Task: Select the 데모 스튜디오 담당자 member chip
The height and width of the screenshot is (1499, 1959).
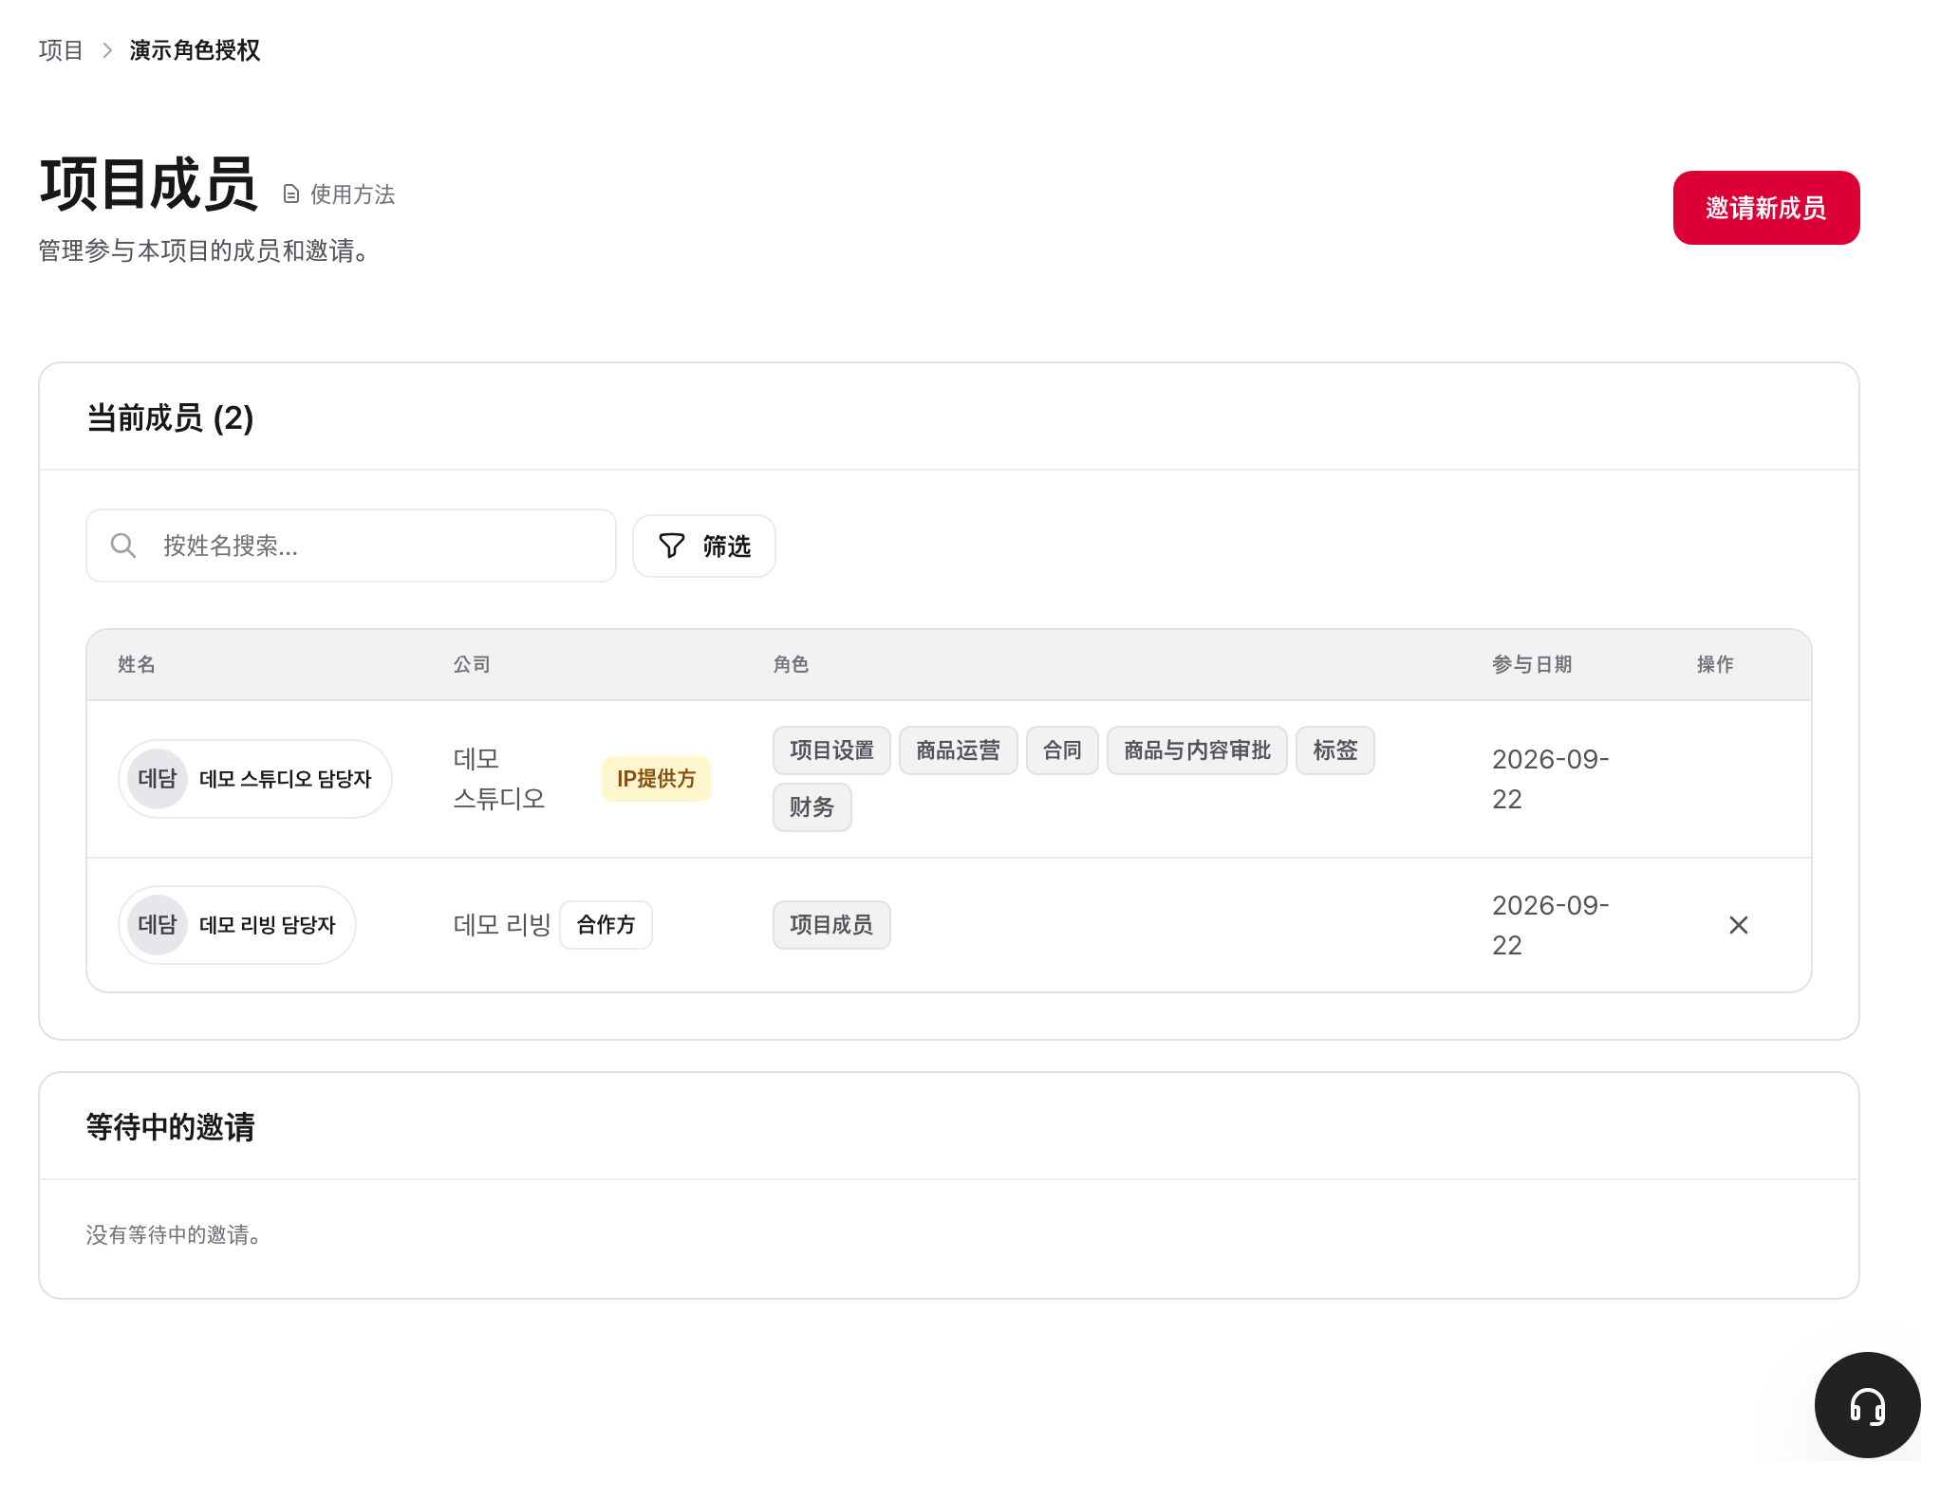Action: [255, 779]
